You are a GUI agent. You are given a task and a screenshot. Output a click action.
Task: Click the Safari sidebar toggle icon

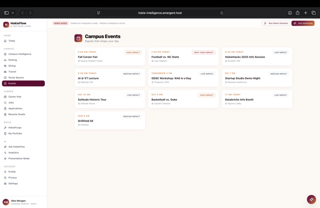6,13
